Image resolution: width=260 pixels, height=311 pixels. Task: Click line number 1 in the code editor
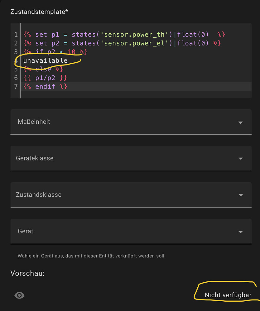16,34
